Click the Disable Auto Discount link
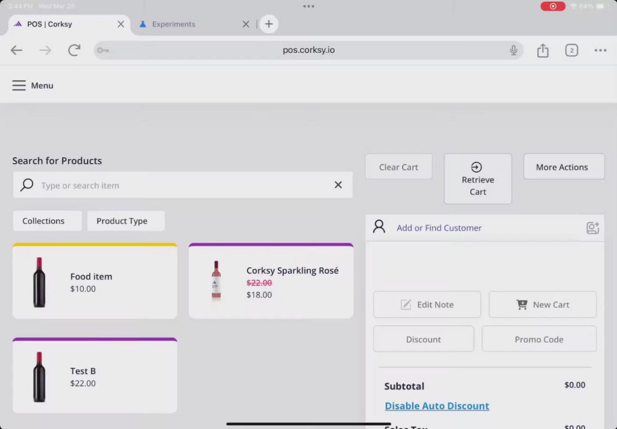 pos(437,406)
